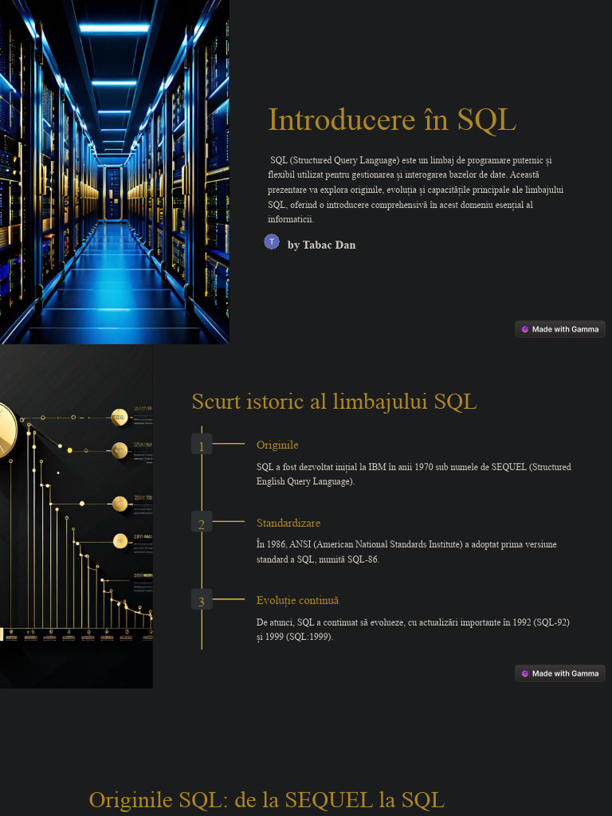Click the intro paragraph starting 'SQL (Structured Query Language)'

[x=415, y=190]
